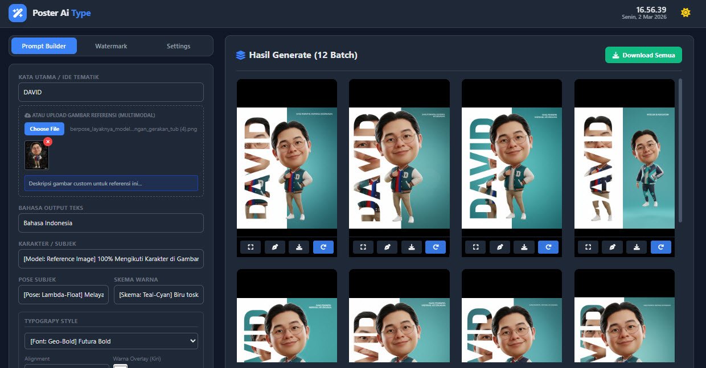706x368 pixels.
Task: Edit the second top-row poster with pen icon
Action: tap(387, 247)
